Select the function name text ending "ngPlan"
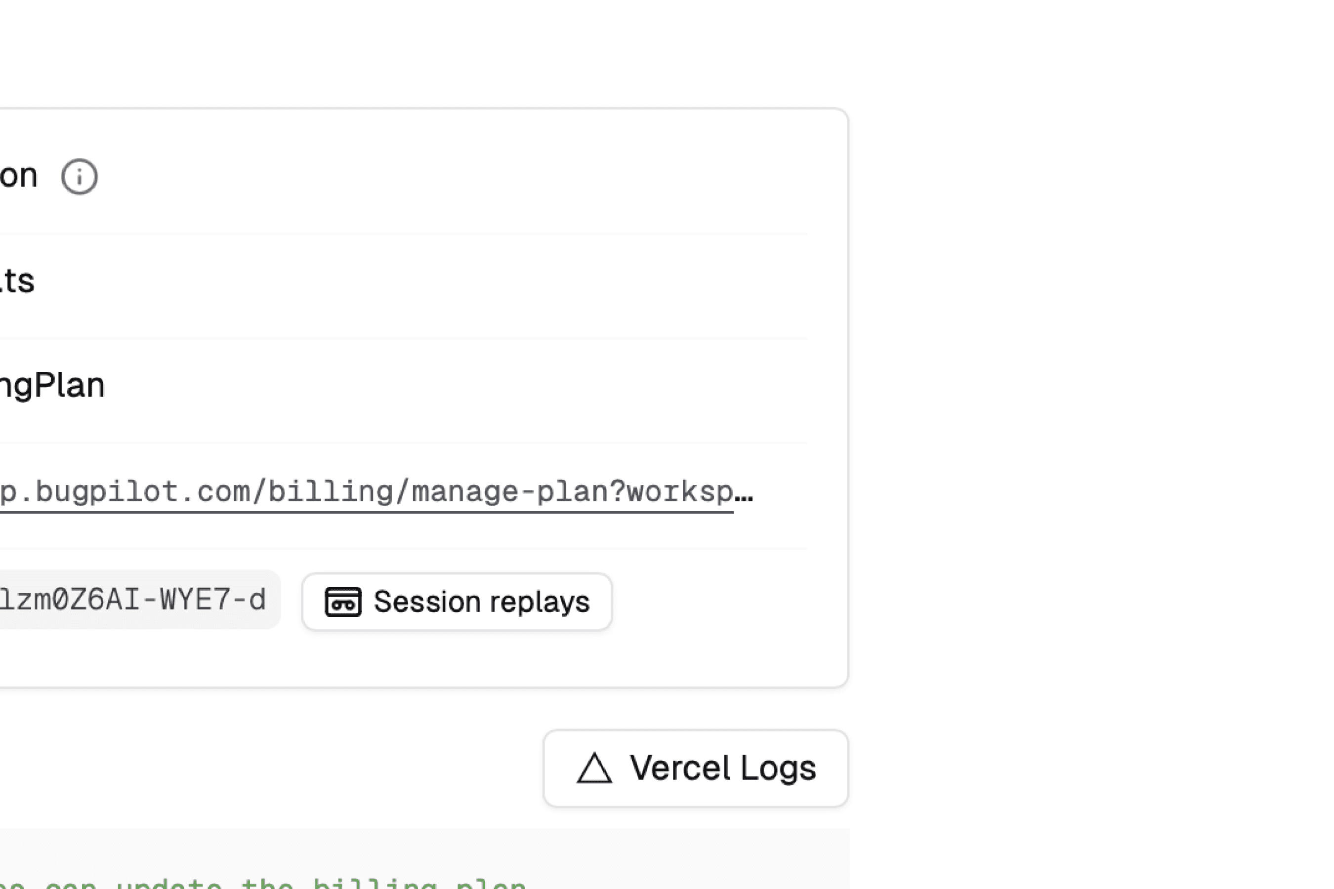This screenshot has height=889, width=1334. [52, 386]
